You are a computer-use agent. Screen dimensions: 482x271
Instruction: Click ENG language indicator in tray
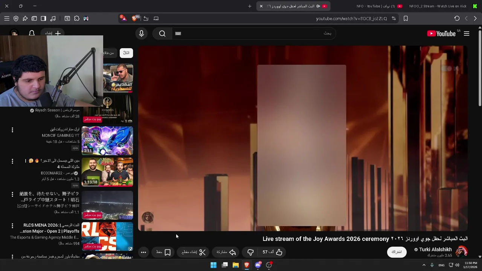pos(441,265)
